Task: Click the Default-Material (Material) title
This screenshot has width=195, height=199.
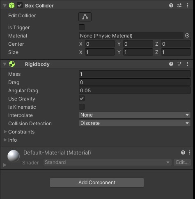Action: pyautogui.click(x=57, y=153)
